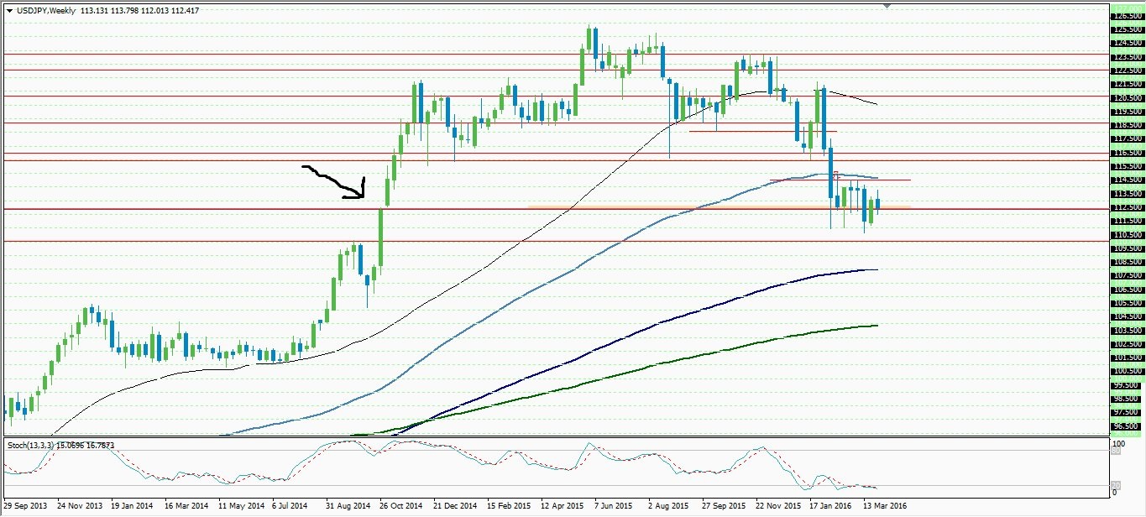This screenshot has width=1146, height=517.
Task: Click the 16 Mar 2014 date label
Action: tap(186, 507)
